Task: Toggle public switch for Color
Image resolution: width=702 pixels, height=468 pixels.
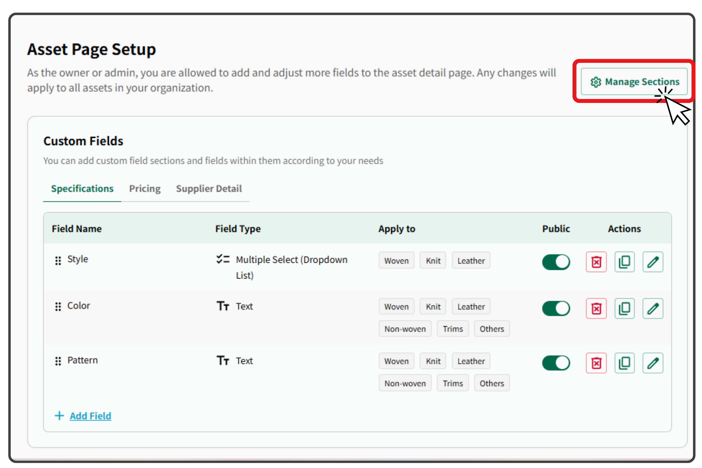Action: (556, 308)
